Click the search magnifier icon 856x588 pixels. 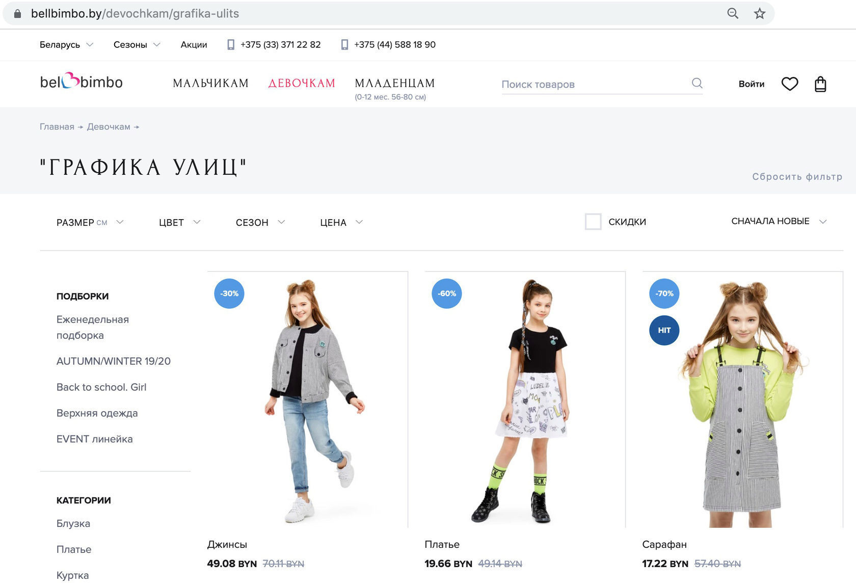point(697,83)
